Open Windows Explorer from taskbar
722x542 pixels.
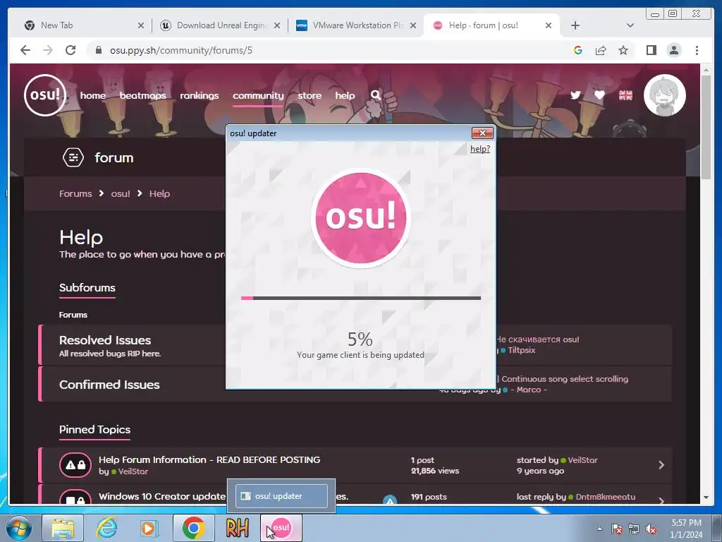tap(63, 528)
